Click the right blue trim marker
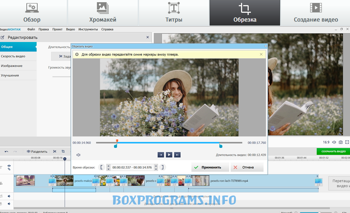The image size is (350, 213). pos(221,146)
